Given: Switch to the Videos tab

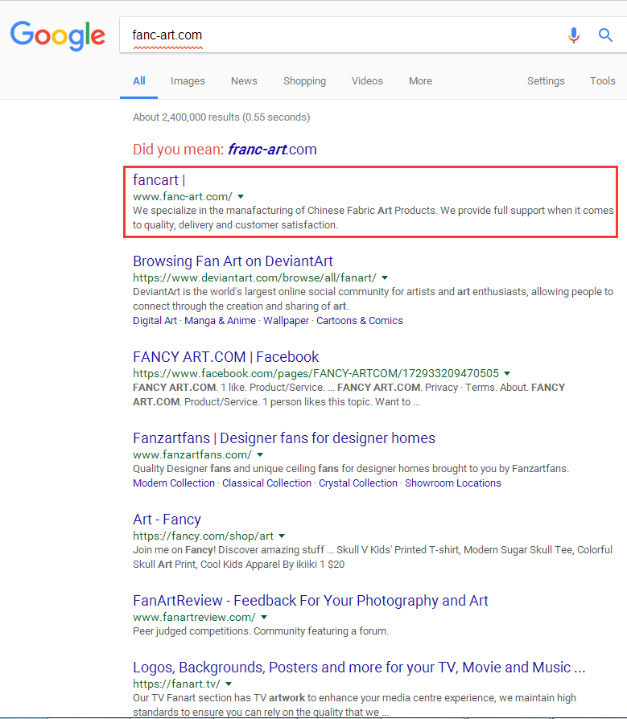Looking at the screenshot, I should click(367, 81).
